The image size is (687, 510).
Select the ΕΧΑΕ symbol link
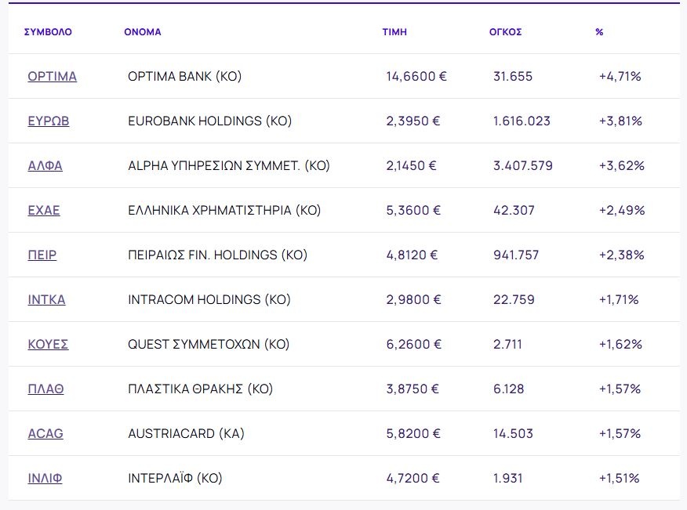[44, 211]
